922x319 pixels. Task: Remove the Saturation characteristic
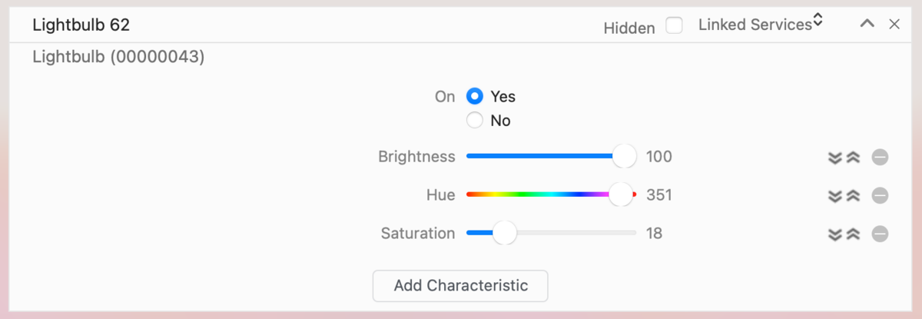click(x=880, y=234)
